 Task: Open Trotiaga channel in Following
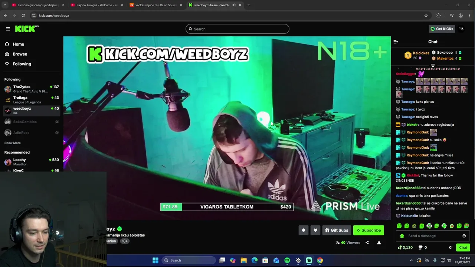click(32, 100)
